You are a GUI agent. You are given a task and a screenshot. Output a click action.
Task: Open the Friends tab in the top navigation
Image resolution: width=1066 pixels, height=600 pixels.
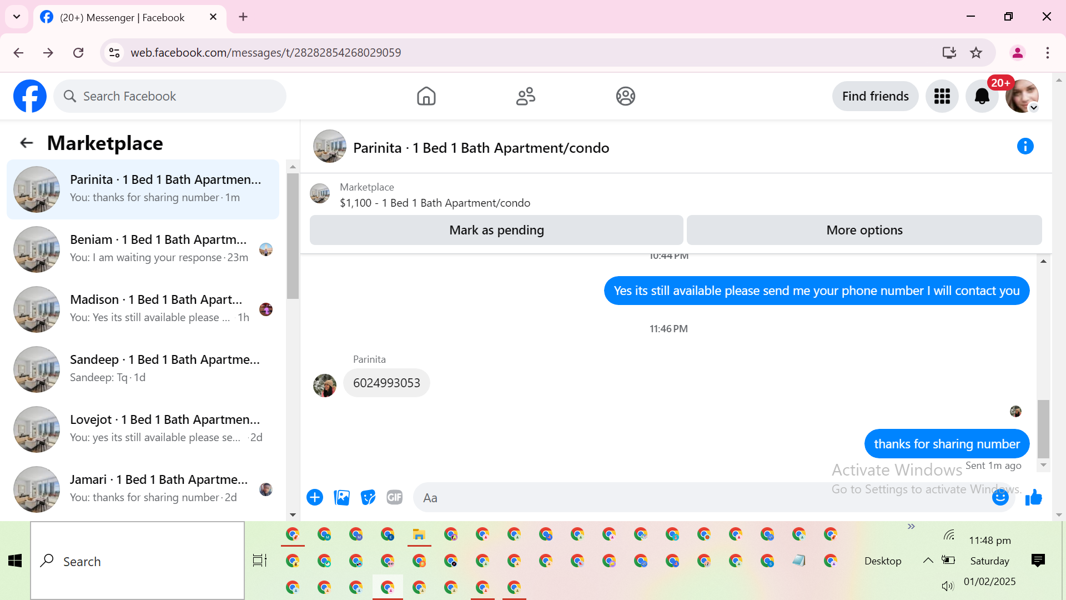(x=525, y=96)
